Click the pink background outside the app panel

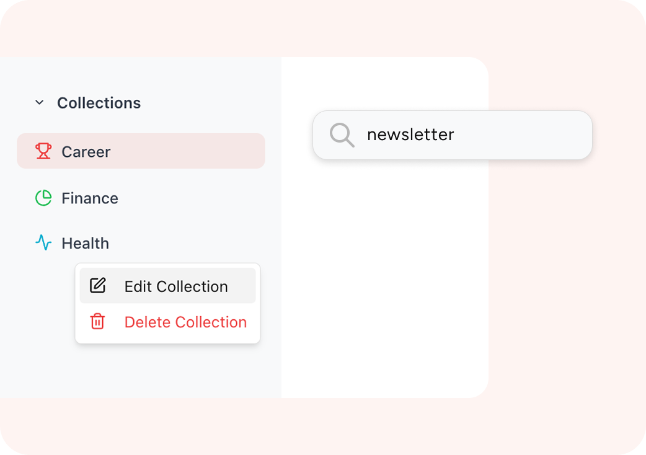564,310
